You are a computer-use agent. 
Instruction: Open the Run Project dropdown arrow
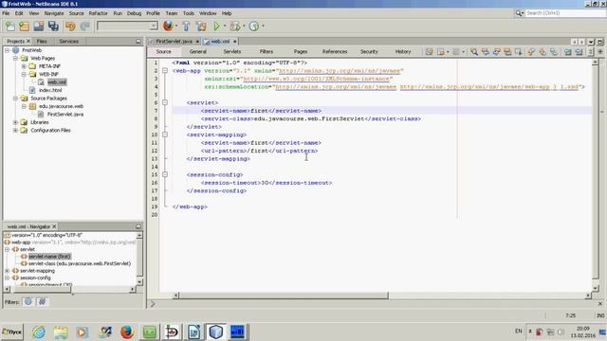225,26
